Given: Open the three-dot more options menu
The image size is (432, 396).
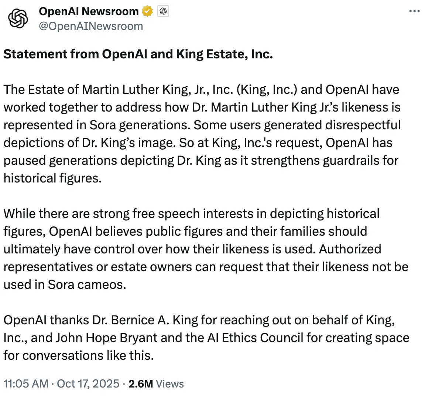Looking at the screenshot, I should 414,11.
